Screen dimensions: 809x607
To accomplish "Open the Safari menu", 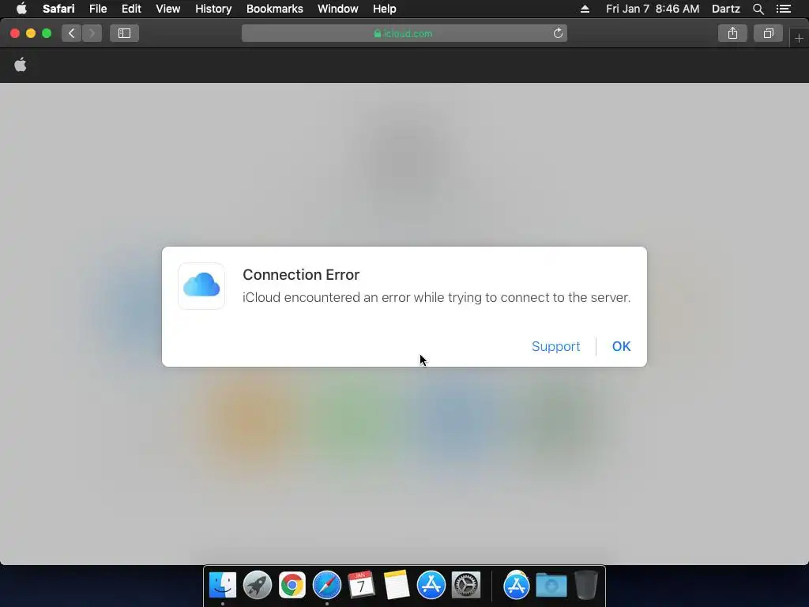I will (58, 9).
